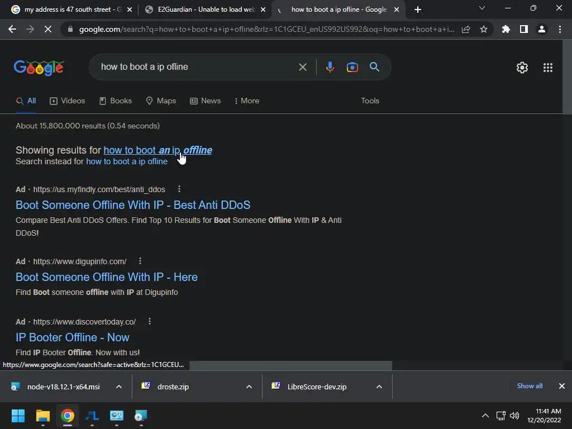Switch to the Maps results tab
Viewport: 572px width, 429px height.
click(x=161, y=101)
